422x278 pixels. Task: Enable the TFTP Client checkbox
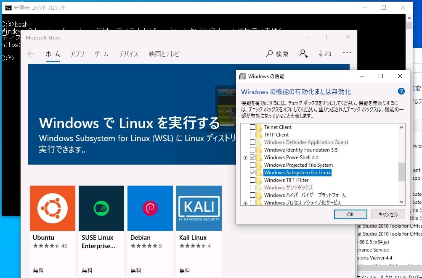(252, 134)
